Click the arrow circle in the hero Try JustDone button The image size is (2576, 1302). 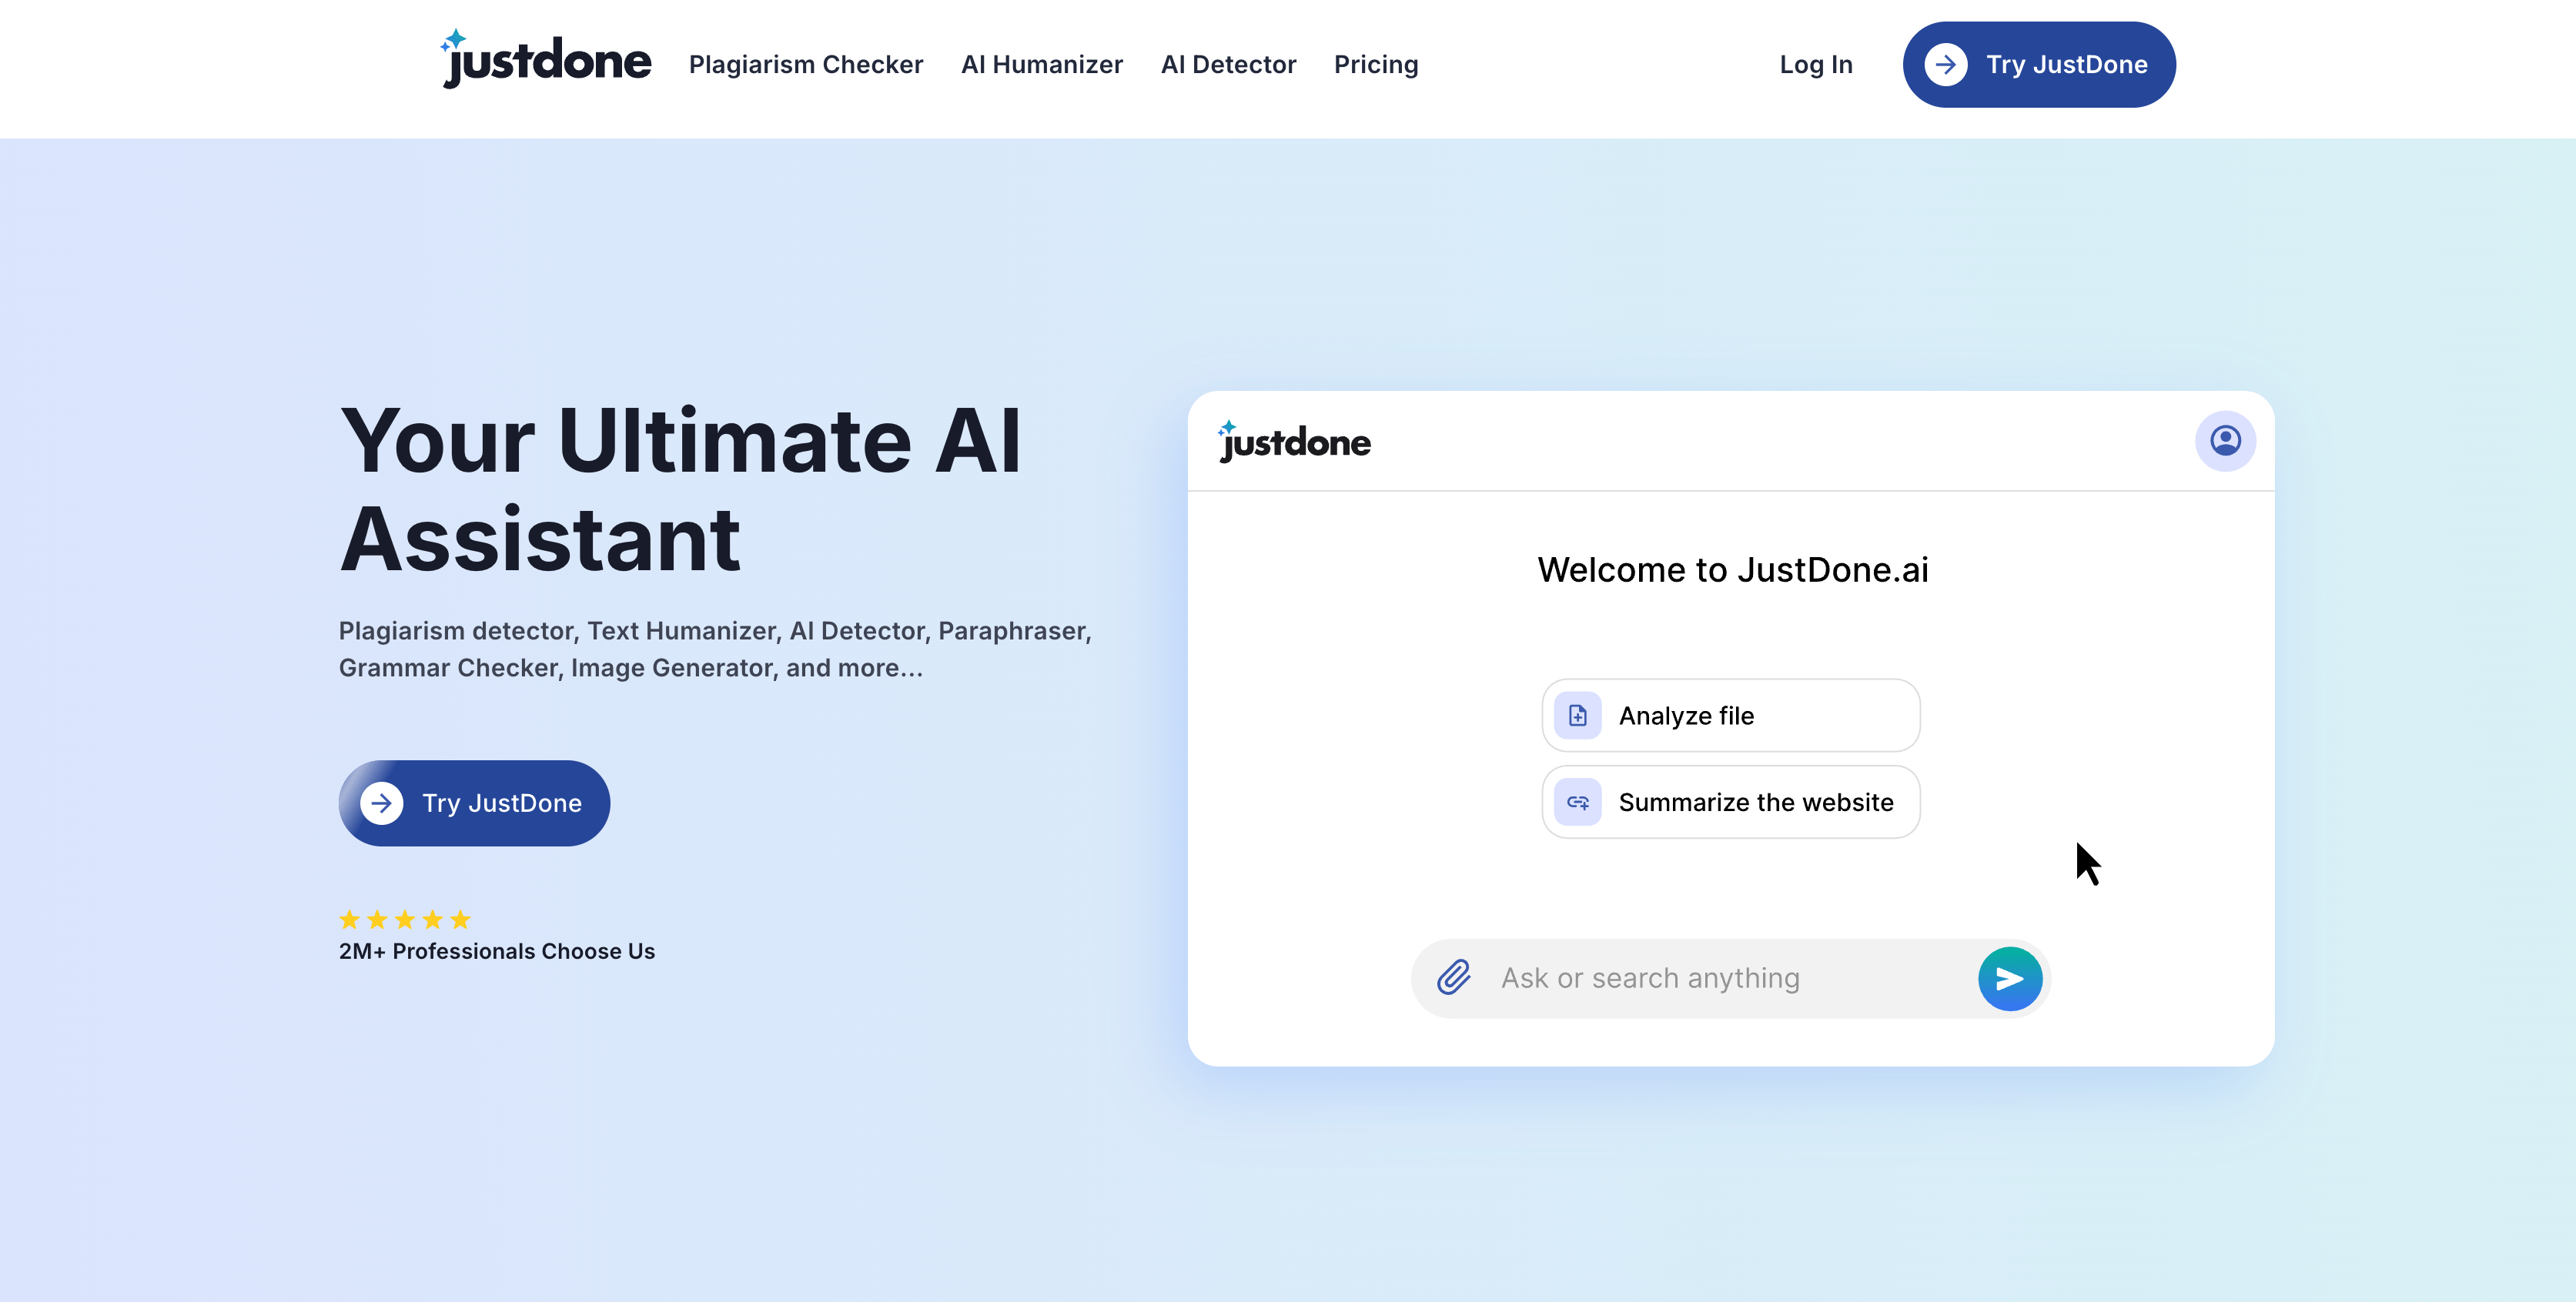[x=382, y=803]
